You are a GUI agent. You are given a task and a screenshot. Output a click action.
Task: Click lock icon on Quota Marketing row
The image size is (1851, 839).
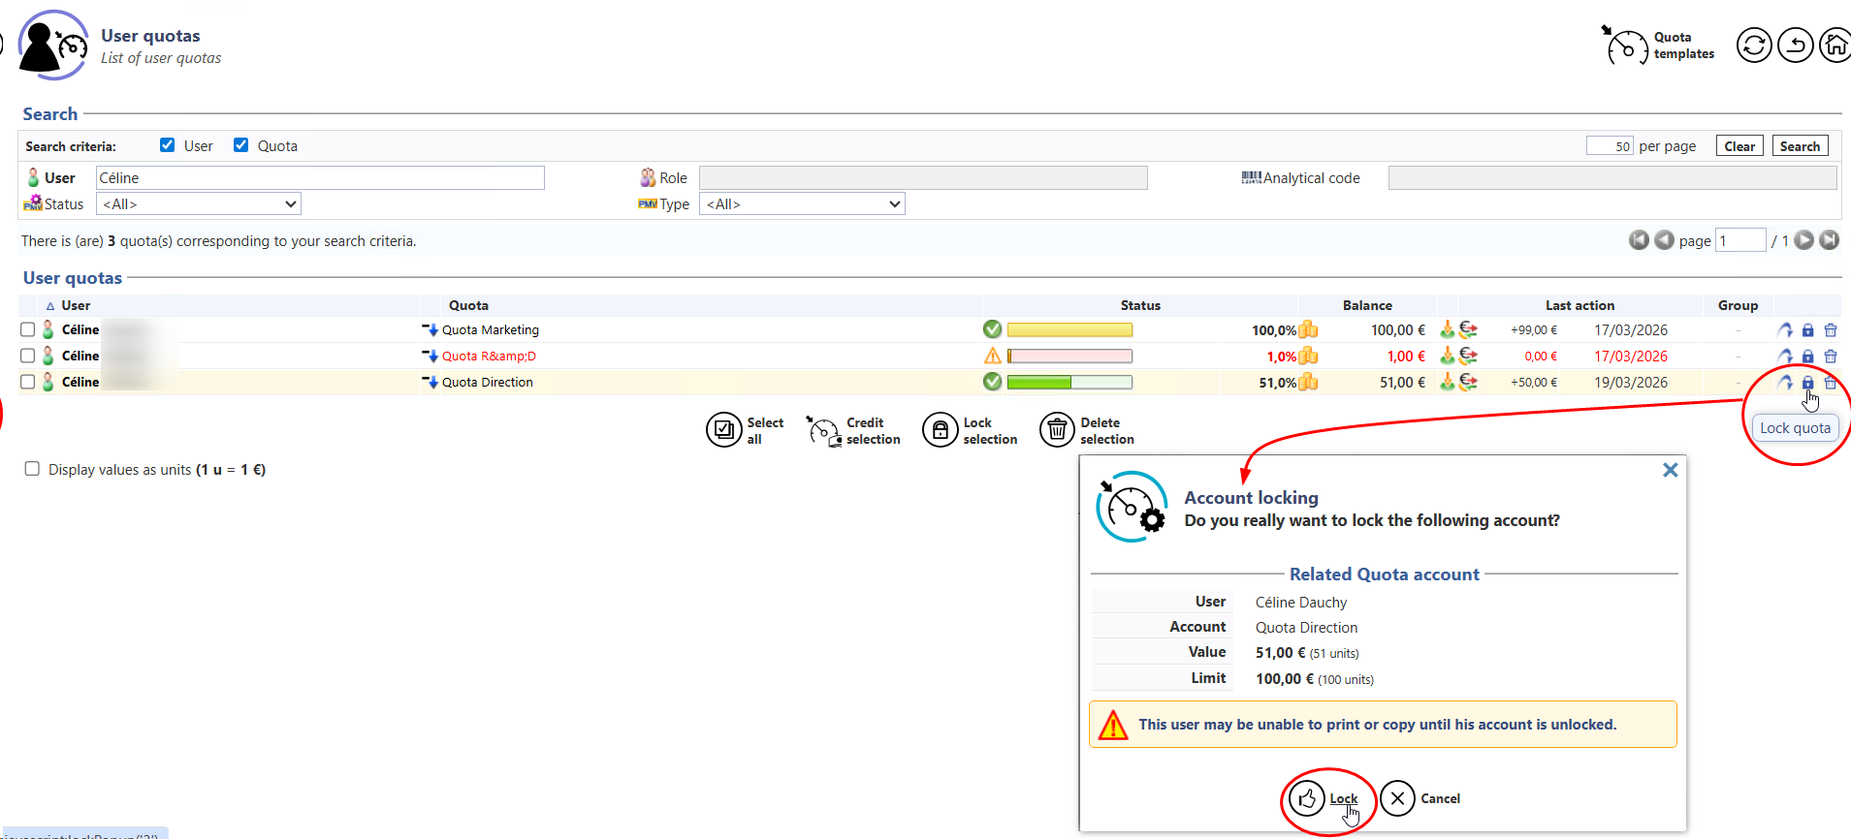coord(1807,330)
